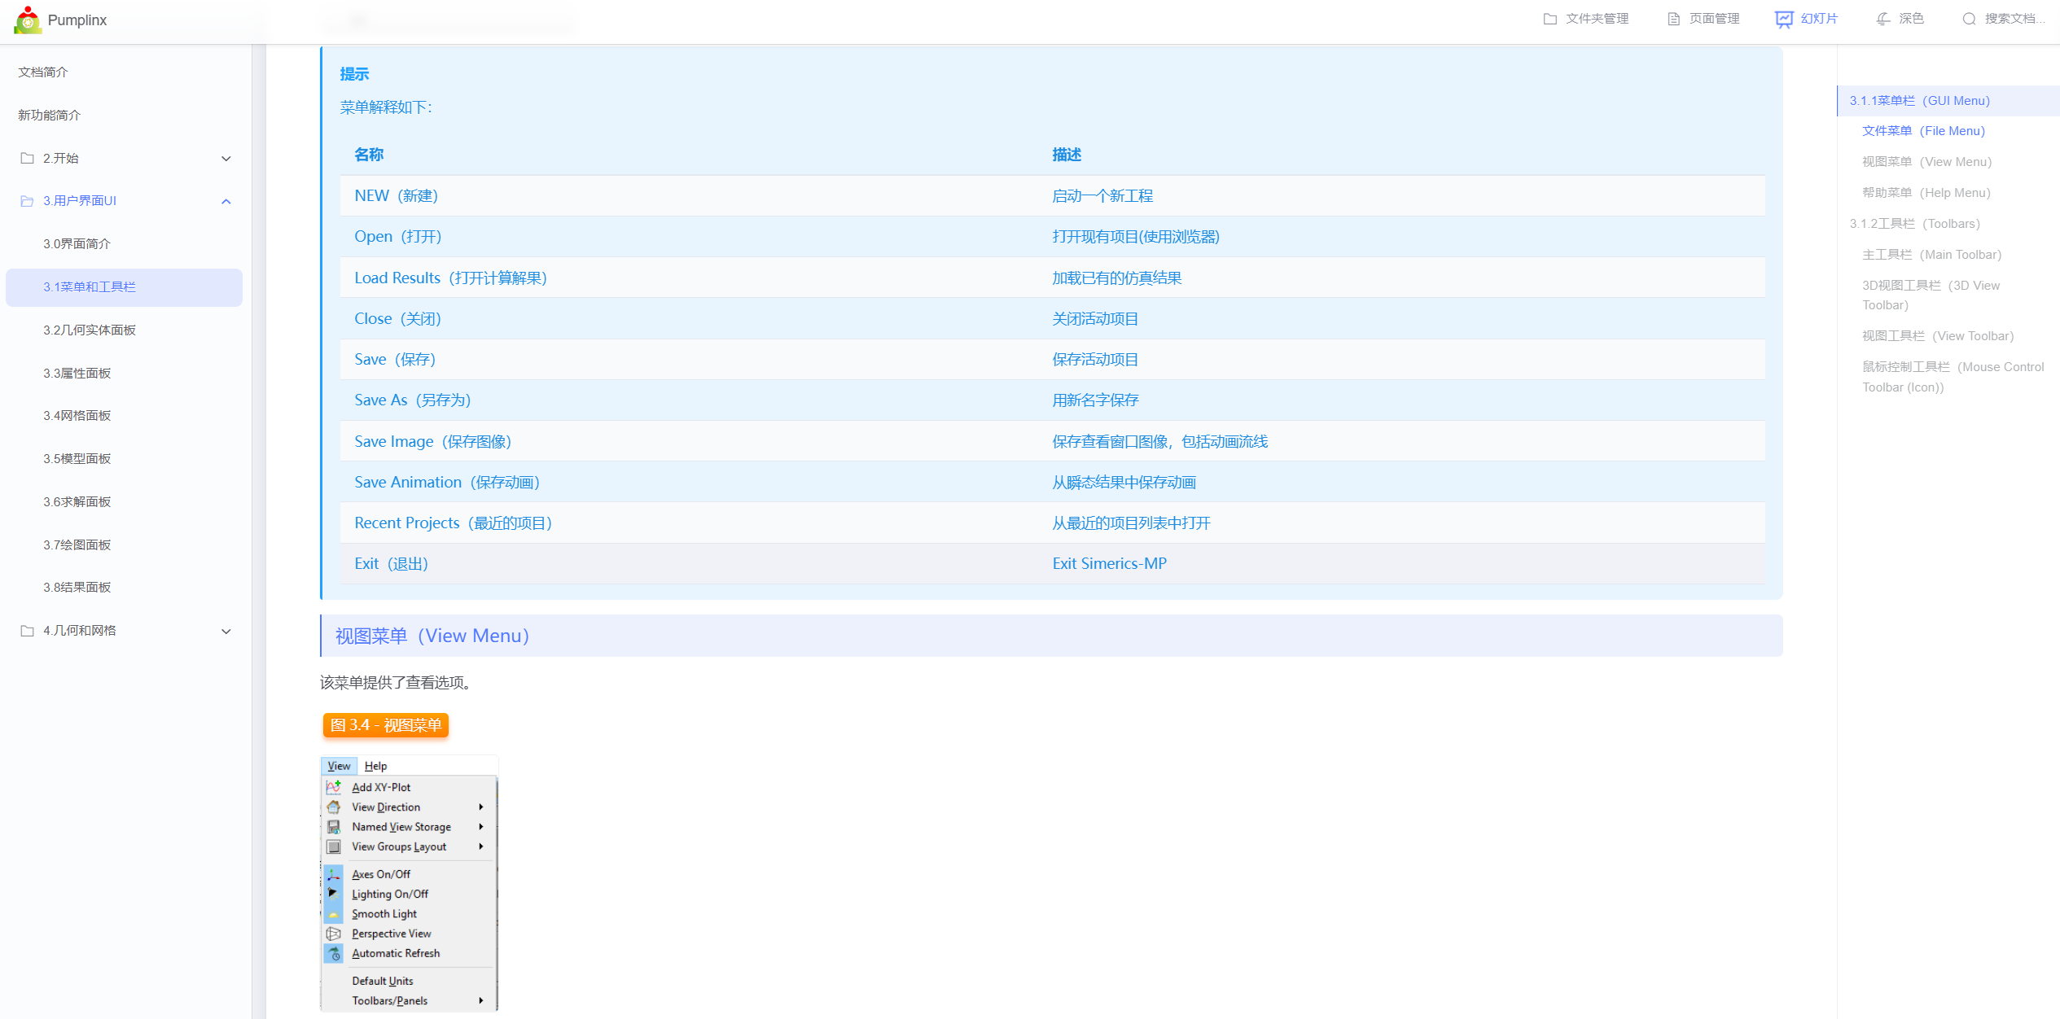Select the Add XY-Plot icon
This screenshot has height=1019, width=2060.
334,786
